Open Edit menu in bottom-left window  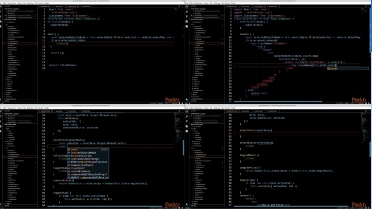click(x=4, y=108)
